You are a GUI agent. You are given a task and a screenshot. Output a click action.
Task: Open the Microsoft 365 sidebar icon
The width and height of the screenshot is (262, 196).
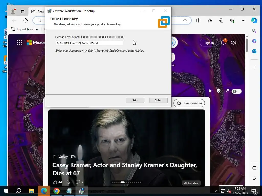click(254, 41)
